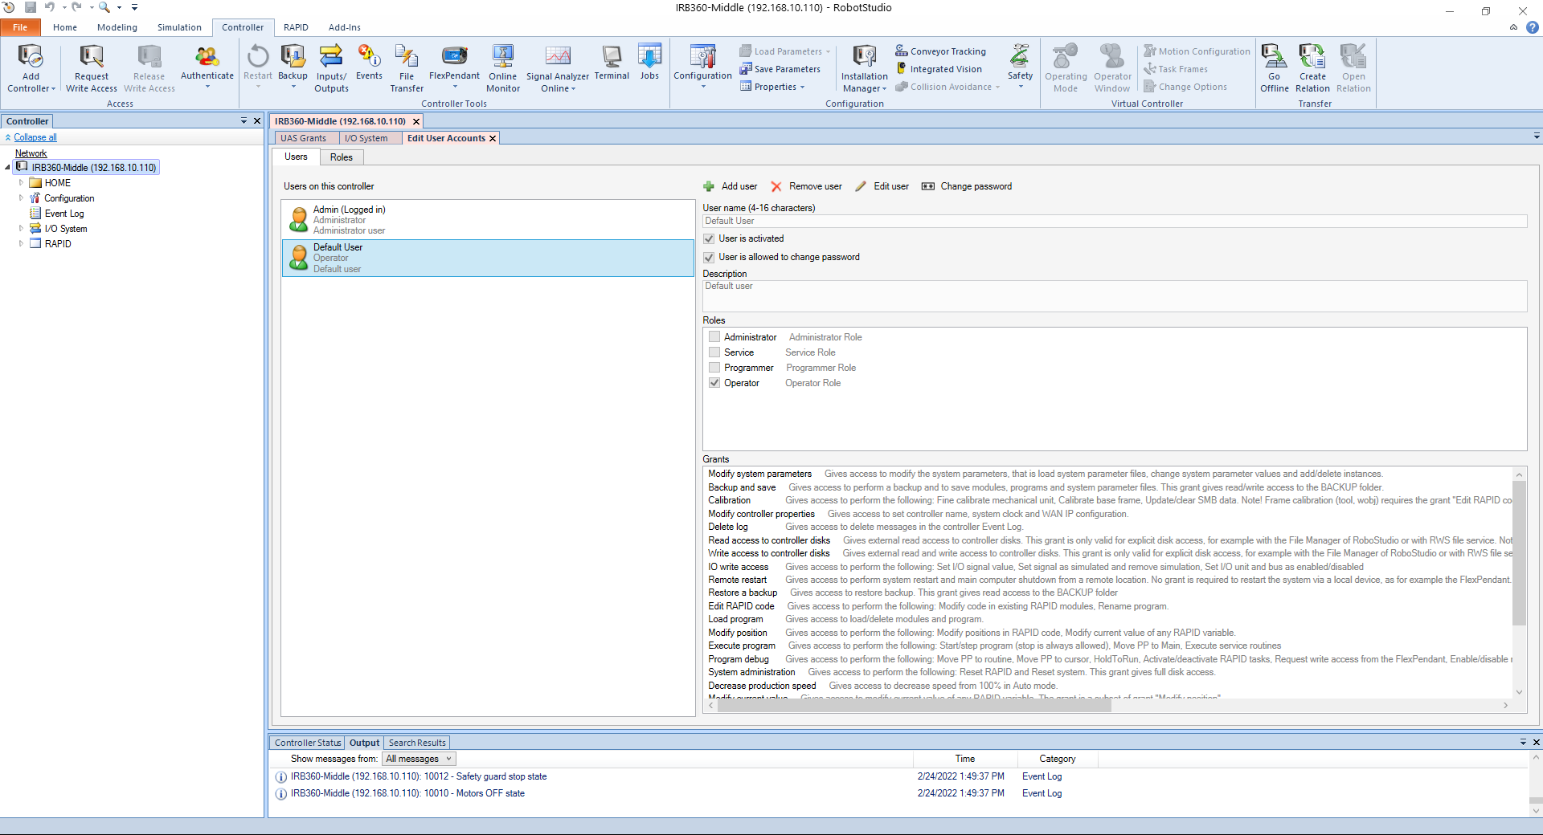The image size is (1543, 835).
Task: Switch to the RAPID ribbon tab
Action: click(x=296, y=27)
